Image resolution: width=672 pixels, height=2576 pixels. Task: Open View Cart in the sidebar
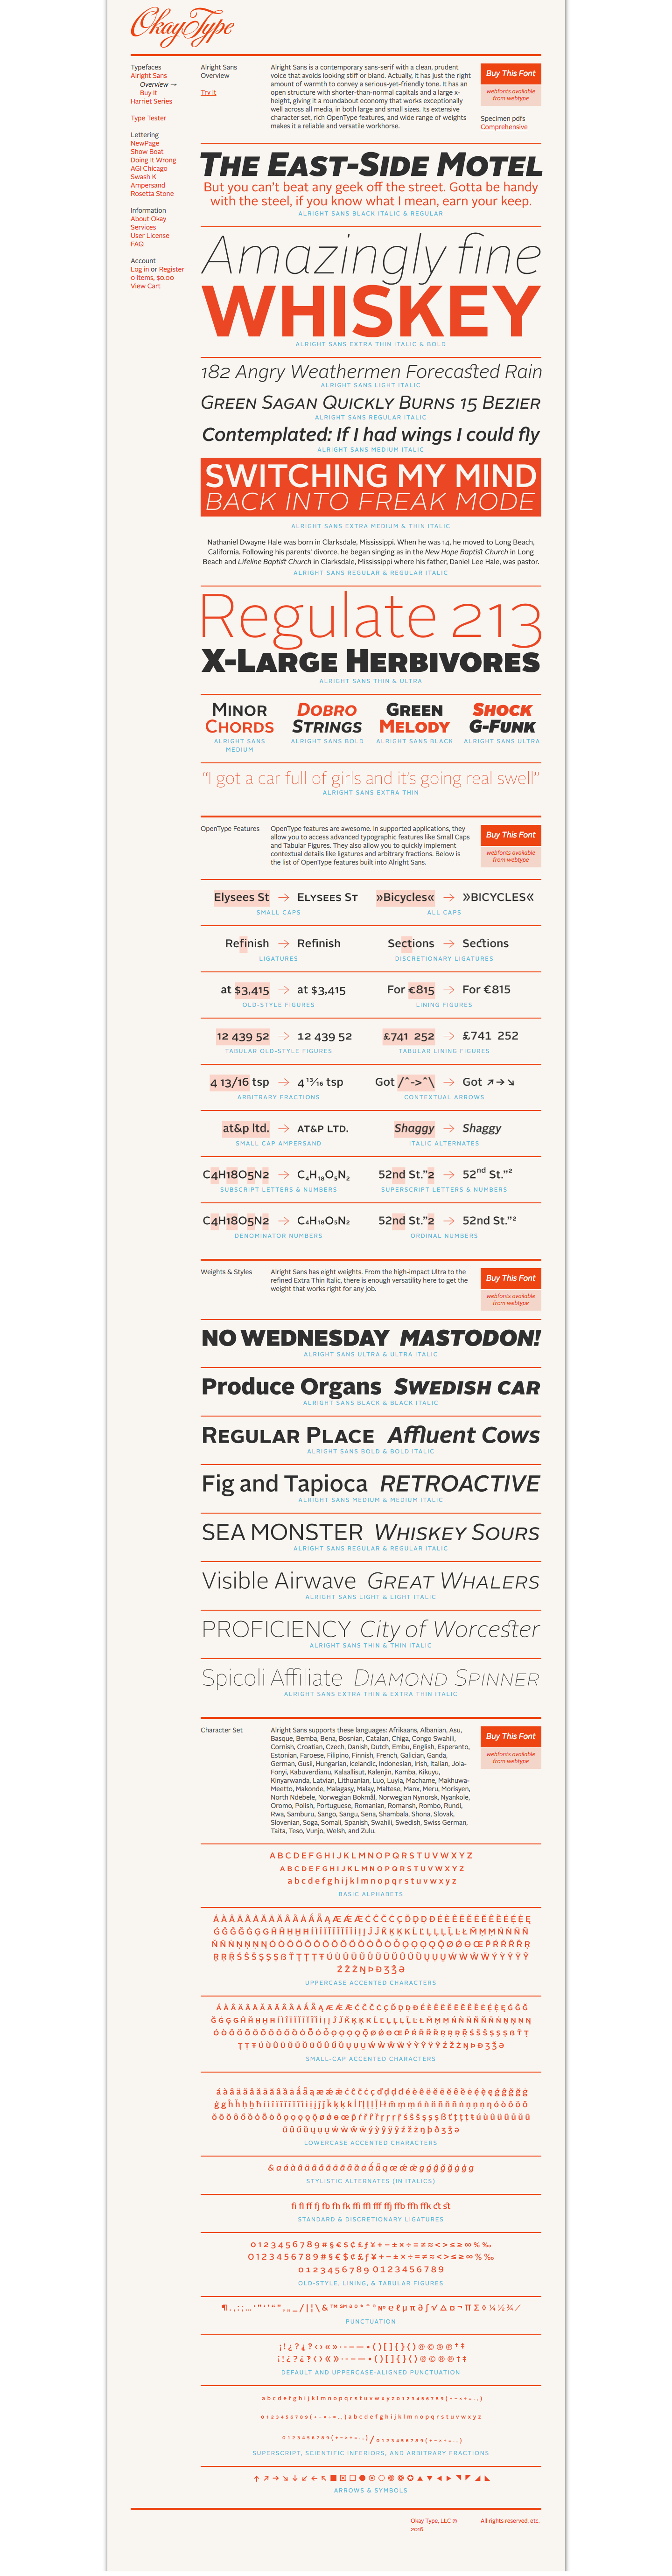[x=145, y=286]
